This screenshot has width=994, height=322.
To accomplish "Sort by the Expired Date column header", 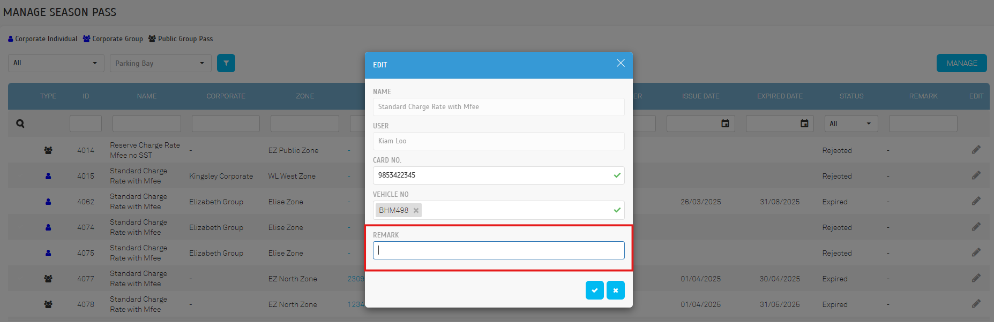I will click(x=780, y=96).
